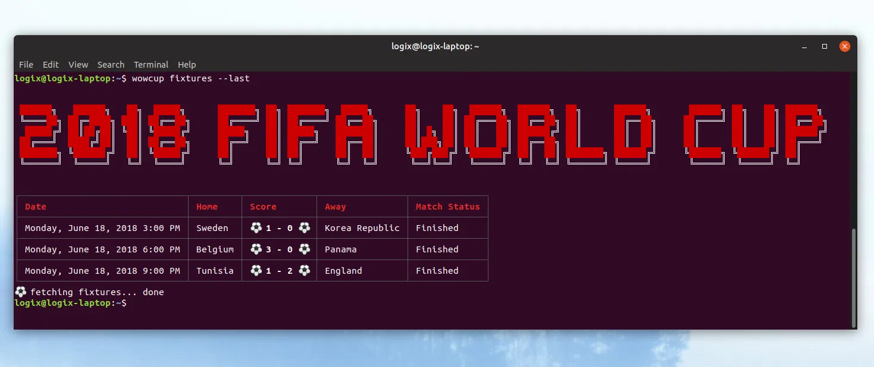Open the File menu
874x367 pixels.
(x=26, y=65)
